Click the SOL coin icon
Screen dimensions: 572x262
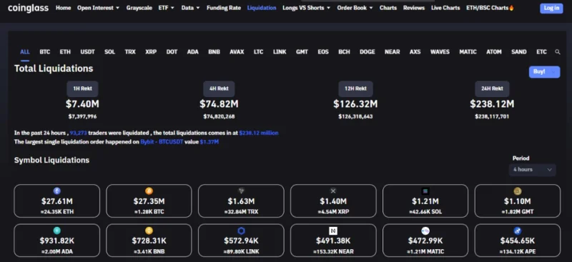[x=425, y=191]
